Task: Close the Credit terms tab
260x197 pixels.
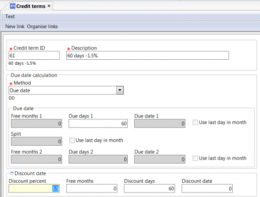Action: tap(49, 6)
